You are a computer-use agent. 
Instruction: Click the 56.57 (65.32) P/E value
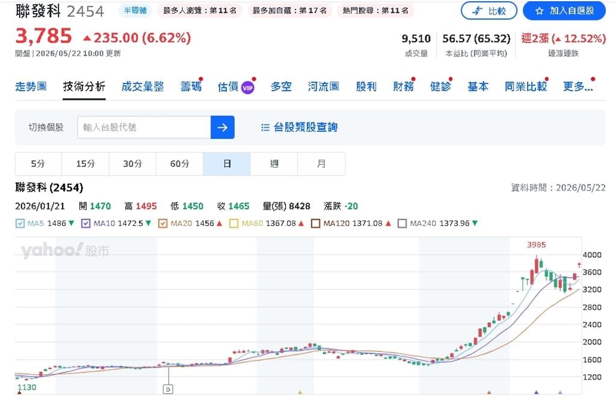click(476, 38)
